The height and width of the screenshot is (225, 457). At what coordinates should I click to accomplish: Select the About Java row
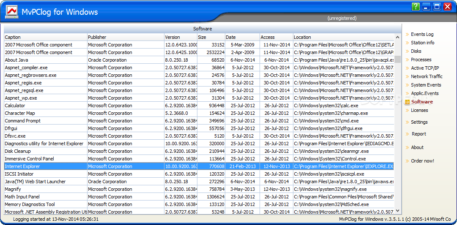click(x=199, y=60)
